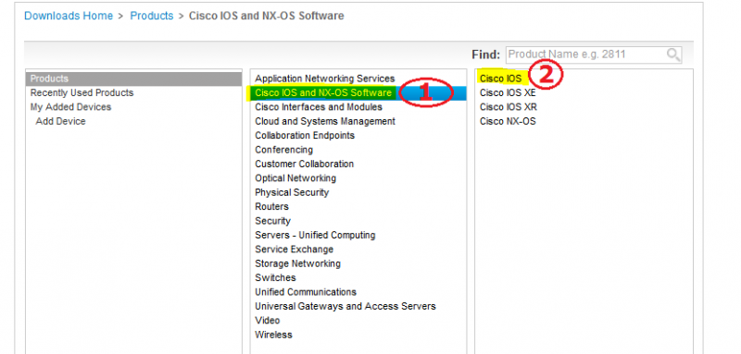Open the Downloads Home breadcrumb link
The image size is (741, 354).
pyautogui.click(x=69, y=16)
